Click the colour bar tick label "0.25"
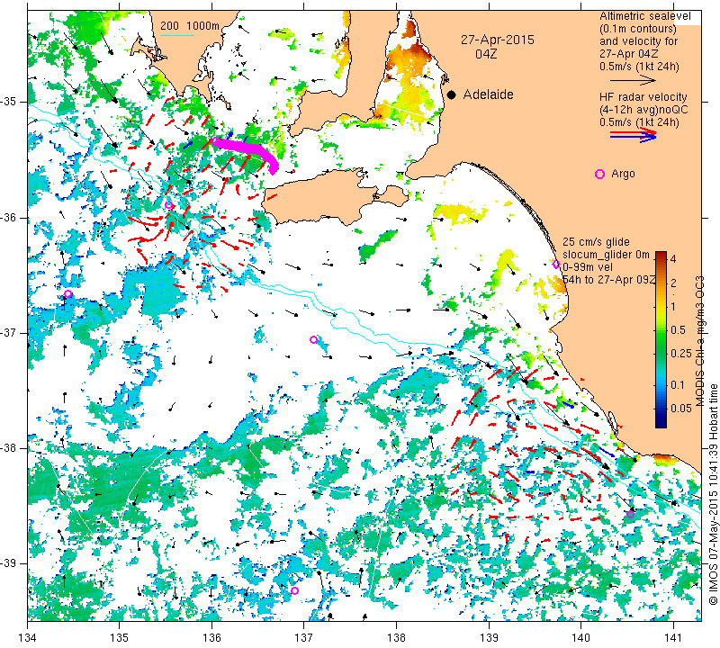 click(x=681, y=353)
